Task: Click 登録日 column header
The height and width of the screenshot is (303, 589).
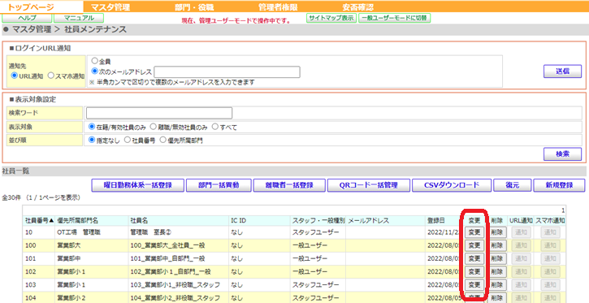Action: point(436,220)
